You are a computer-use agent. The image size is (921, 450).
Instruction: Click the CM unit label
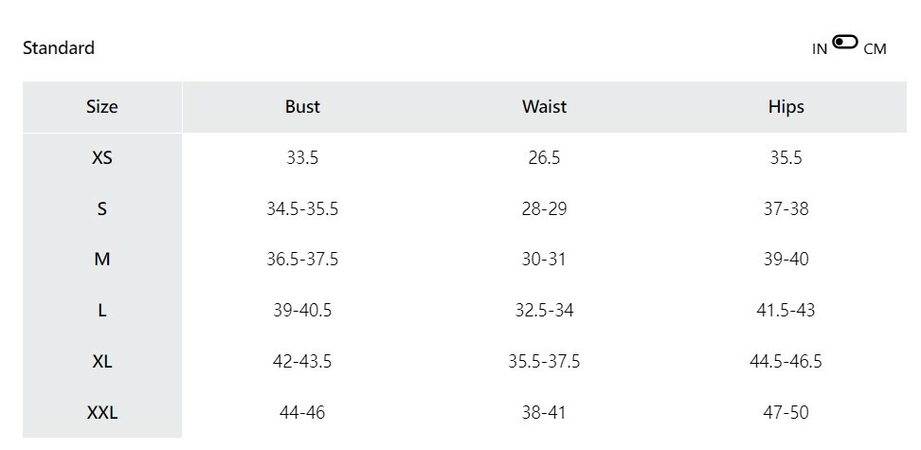pyautogui.click(x=875, y=49)
